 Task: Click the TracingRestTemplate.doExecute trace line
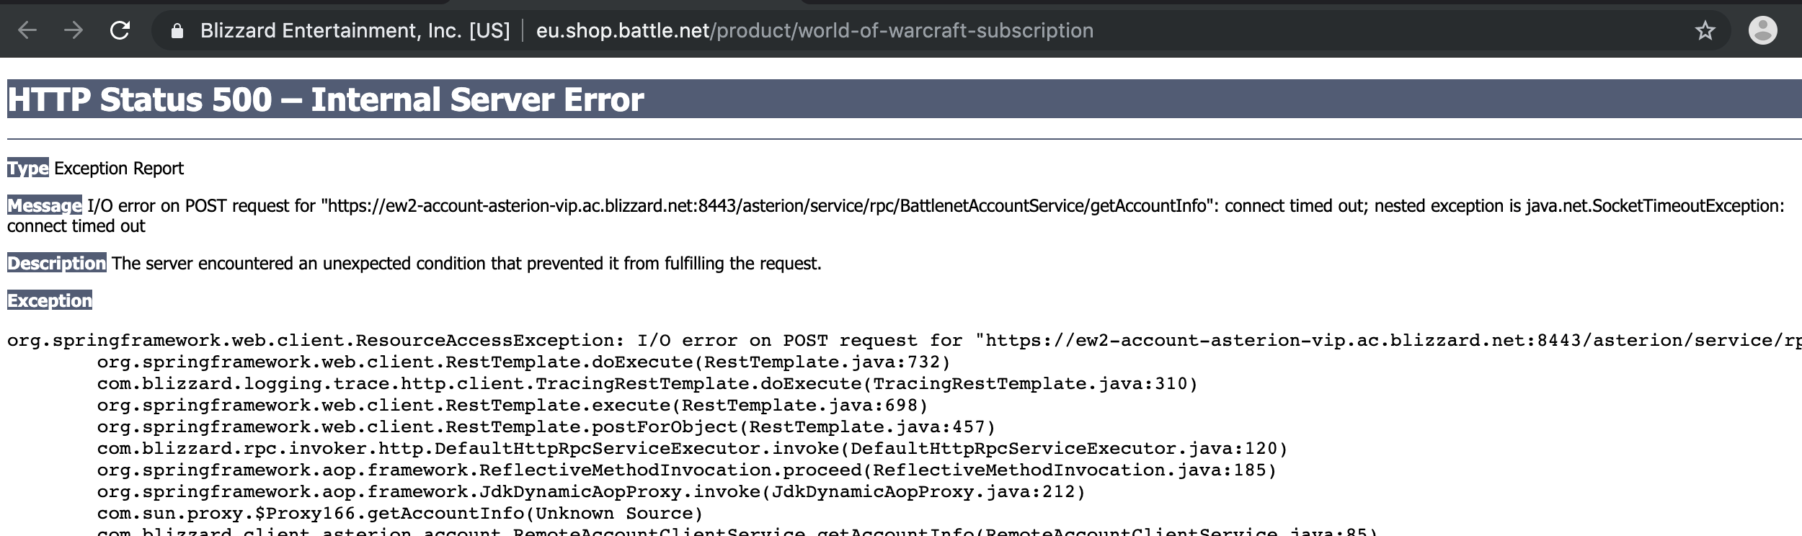tap(647, 383)
